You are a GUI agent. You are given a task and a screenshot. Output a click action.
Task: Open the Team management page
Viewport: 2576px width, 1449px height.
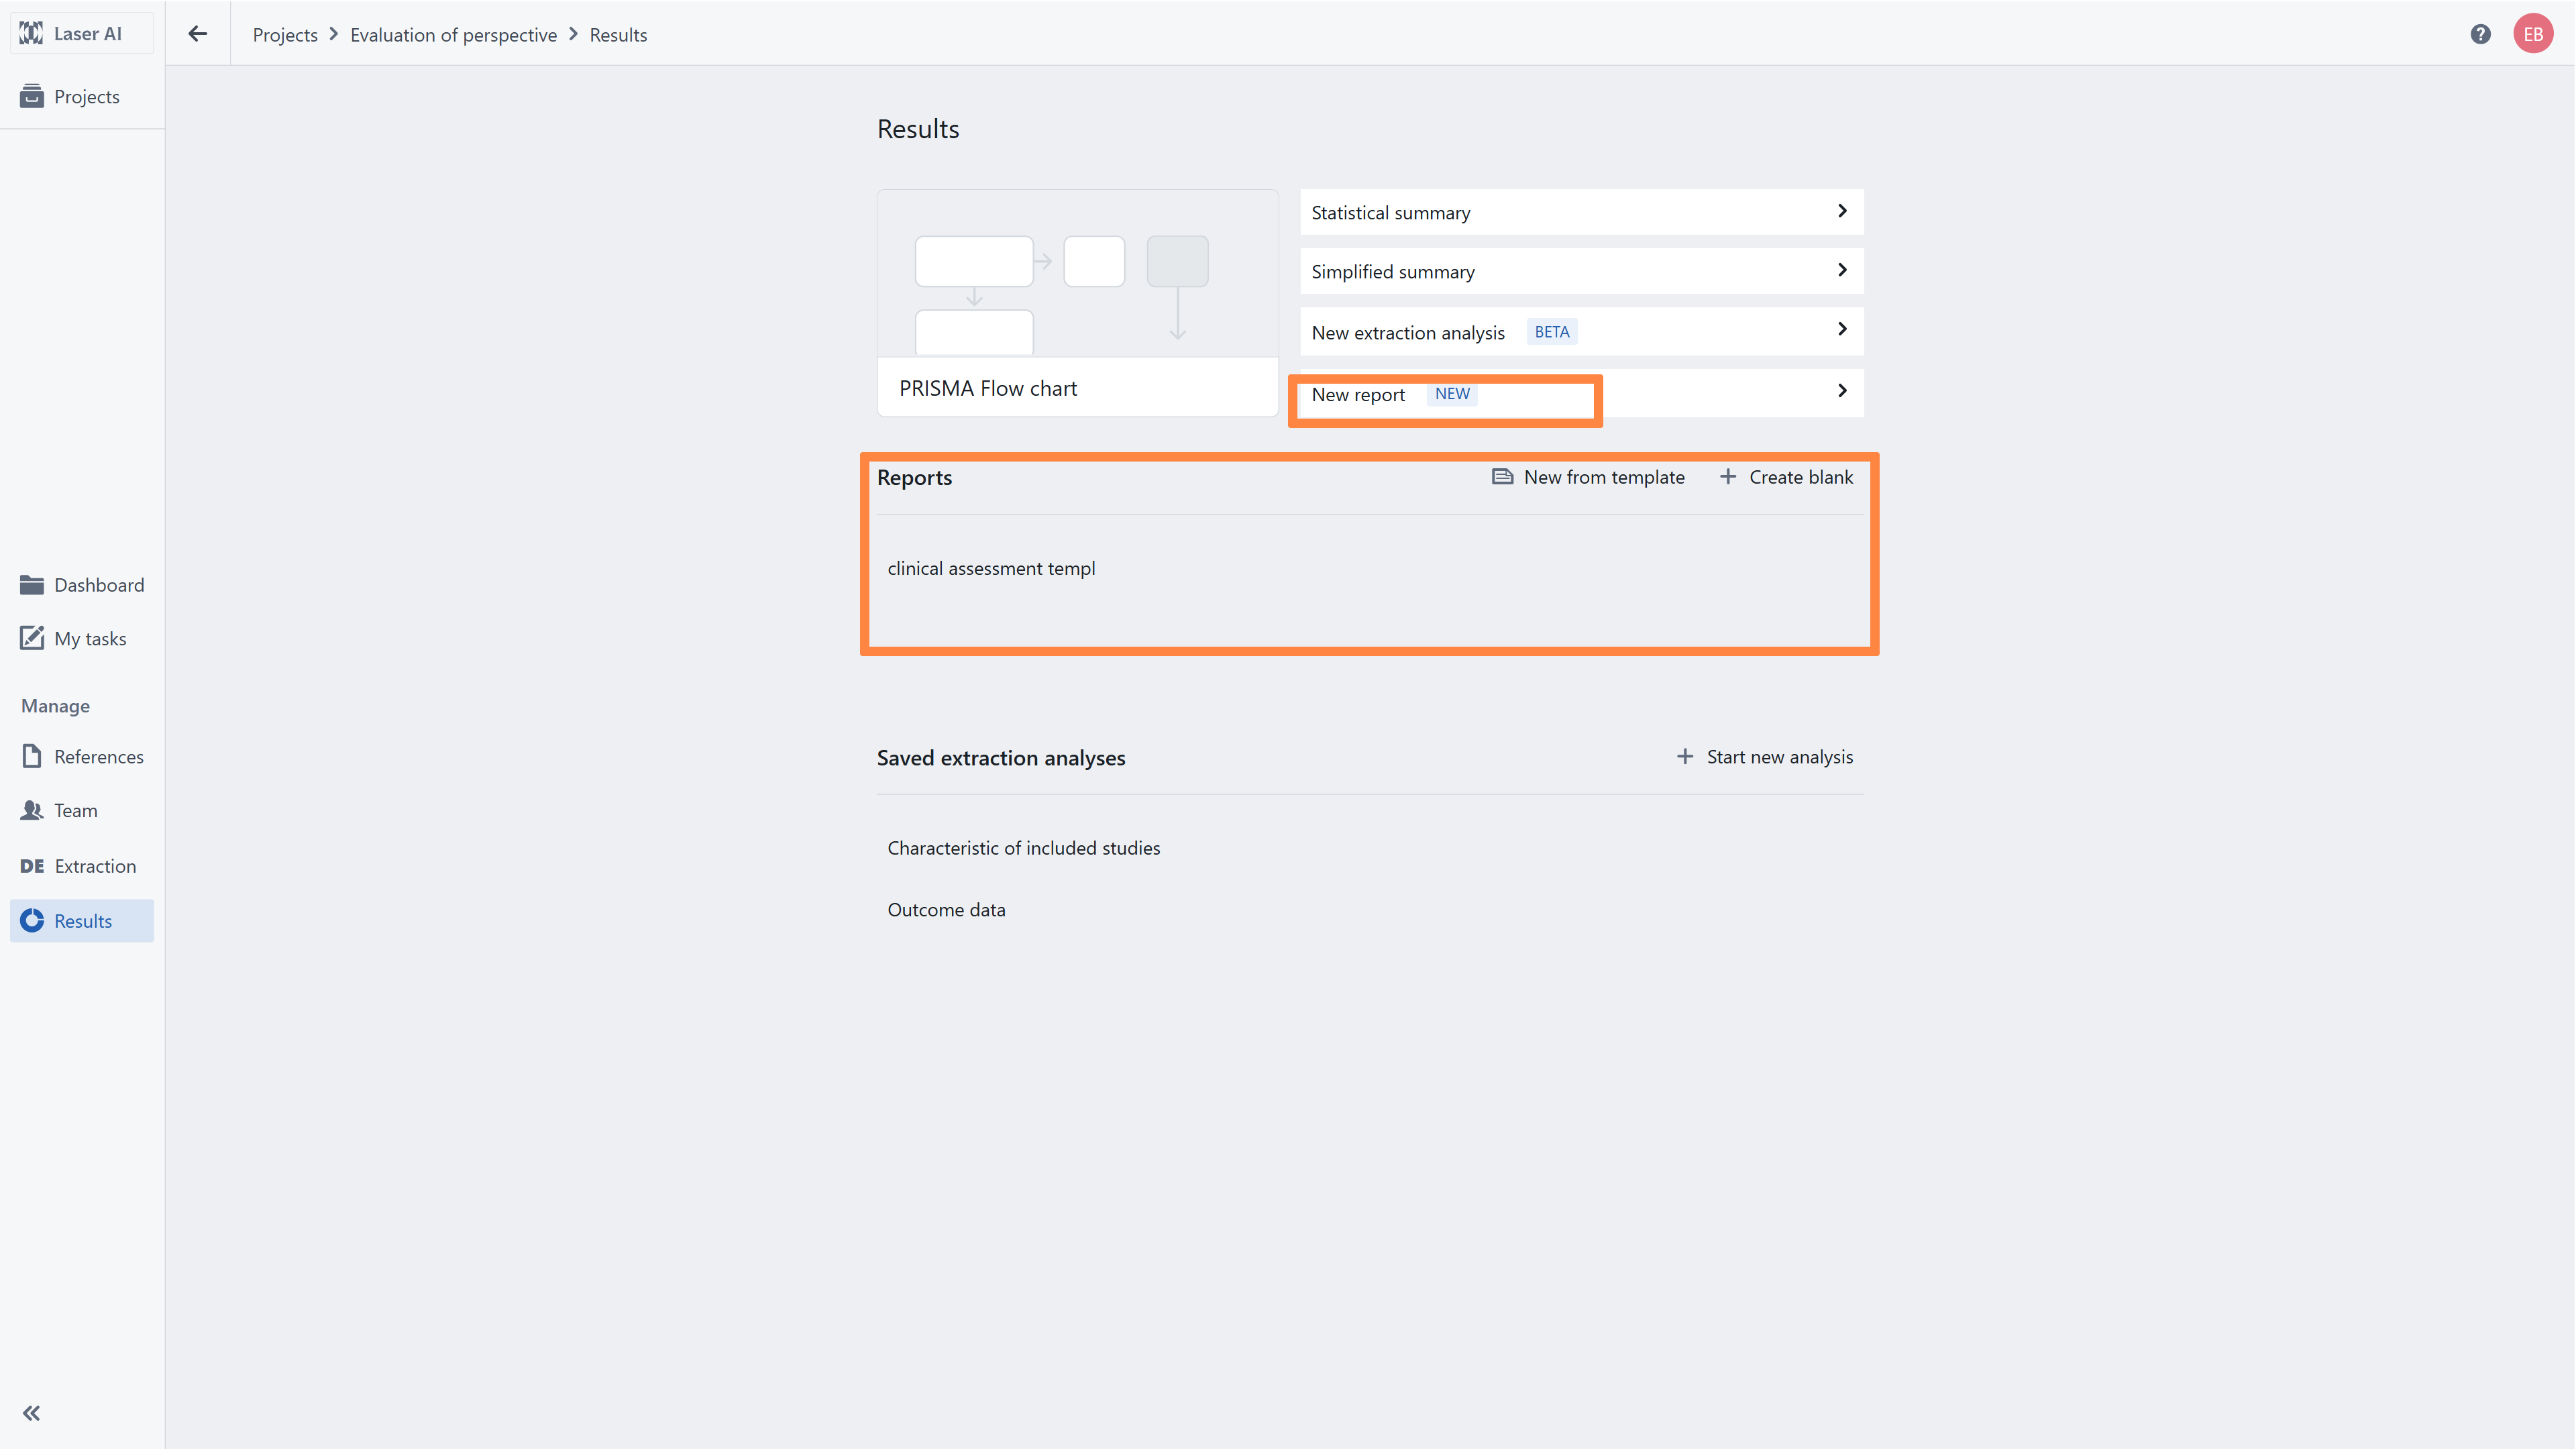(75, 810)
